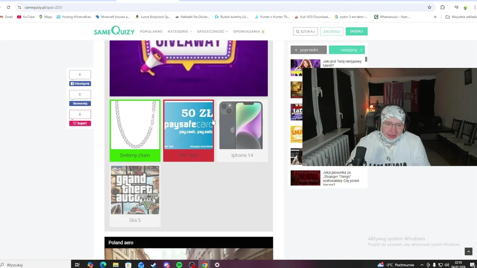Show hidden tray icons chevron
477x268 pixels.
(422, 265)
